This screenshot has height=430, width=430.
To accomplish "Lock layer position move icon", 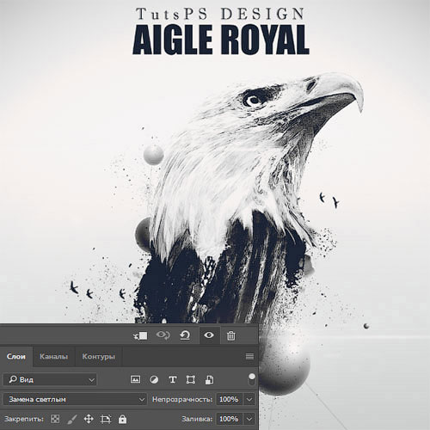I will pos(89,419).
